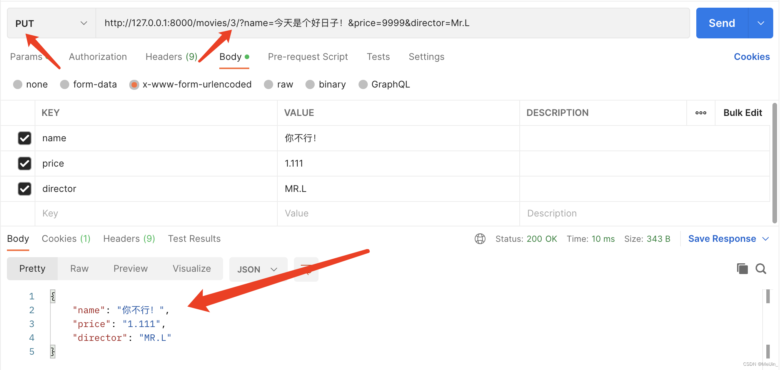Click the body table vertical scrollbar
The width and height of the screenshot is (784, 370).
[774, 163]
